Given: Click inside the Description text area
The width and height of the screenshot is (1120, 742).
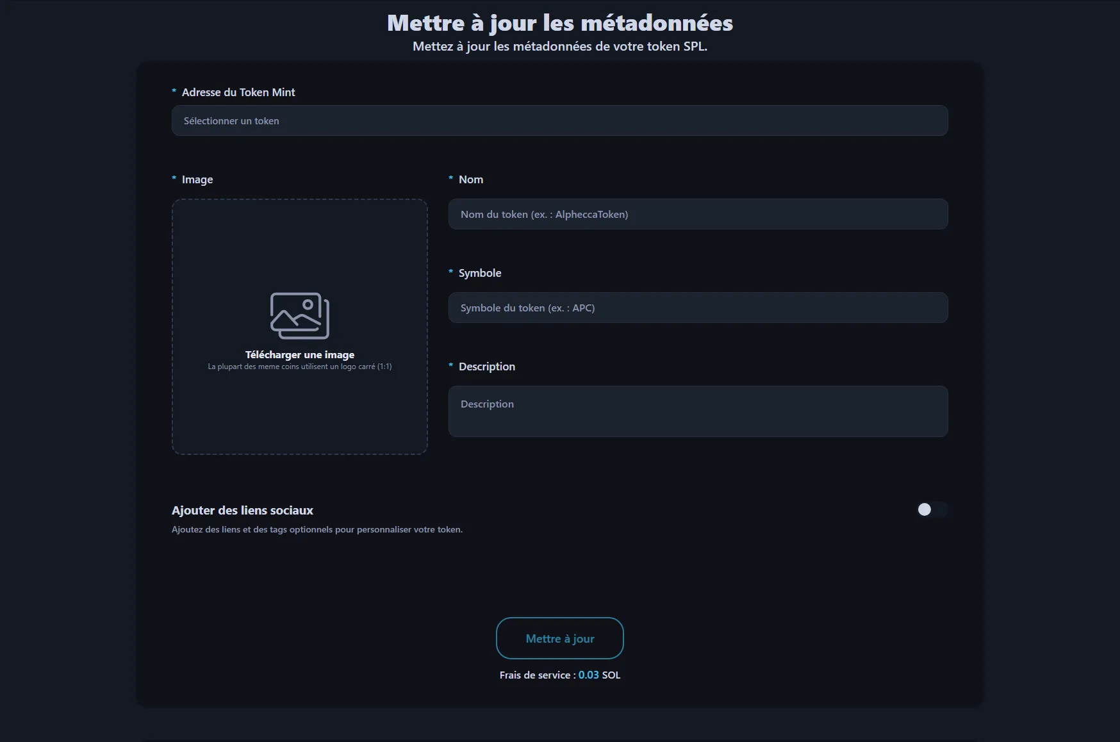Looking at the screenshot, I should (x=698, y=411).
